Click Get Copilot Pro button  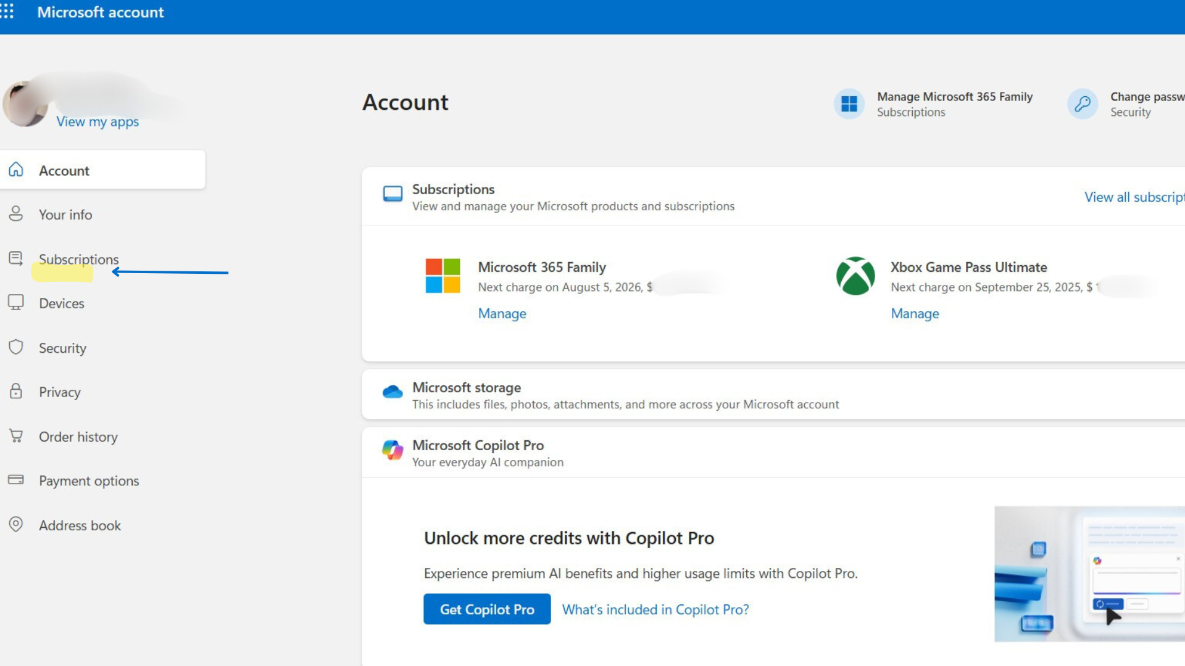(x=487, y=609)
